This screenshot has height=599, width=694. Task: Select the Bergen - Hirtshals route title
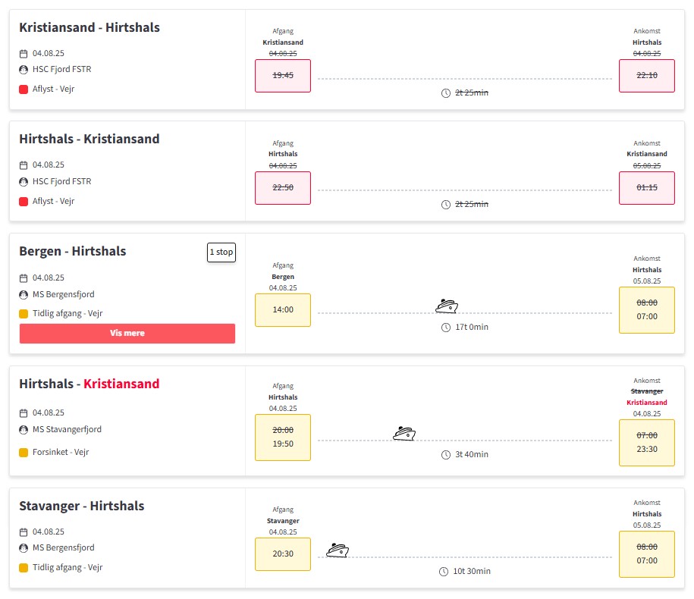click(x=73, y=252)
